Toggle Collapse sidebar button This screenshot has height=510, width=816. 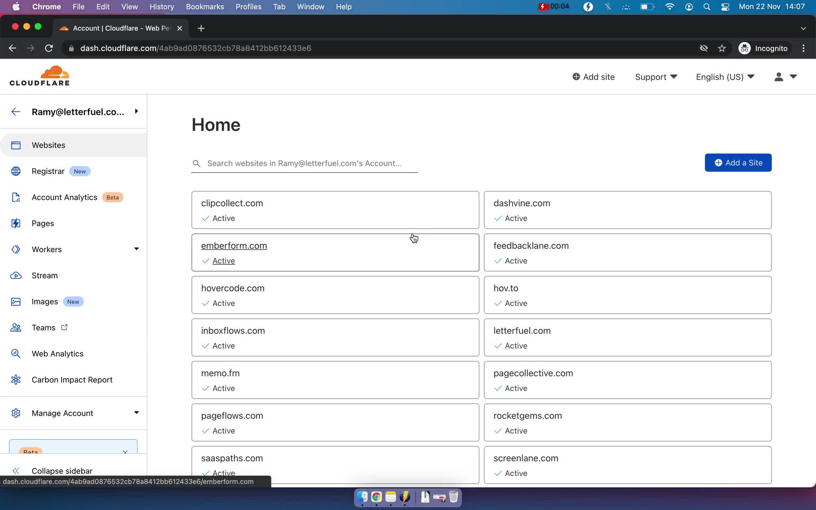pos(16,470)
